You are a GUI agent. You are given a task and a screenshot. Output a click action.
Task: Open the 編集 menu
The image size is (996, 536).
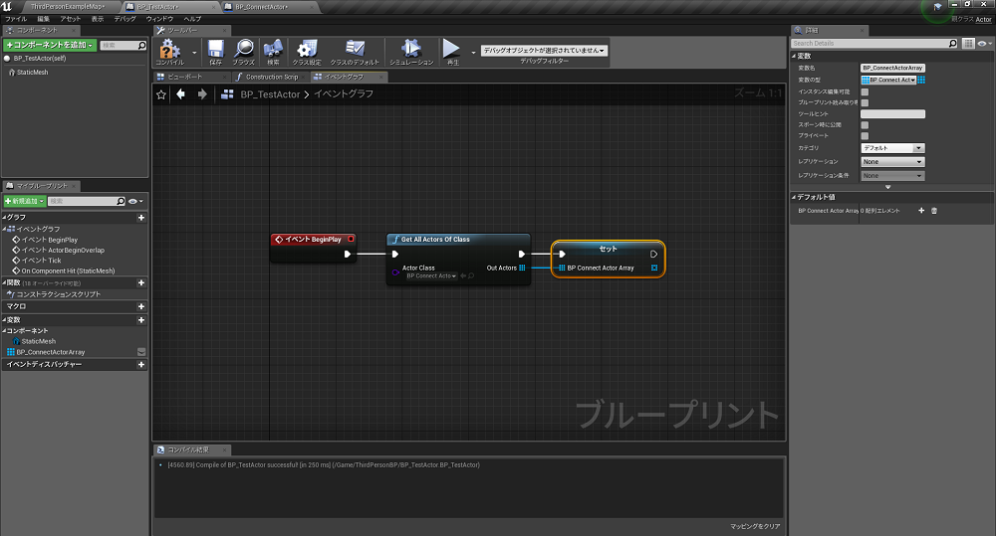(x=43, y=19)
